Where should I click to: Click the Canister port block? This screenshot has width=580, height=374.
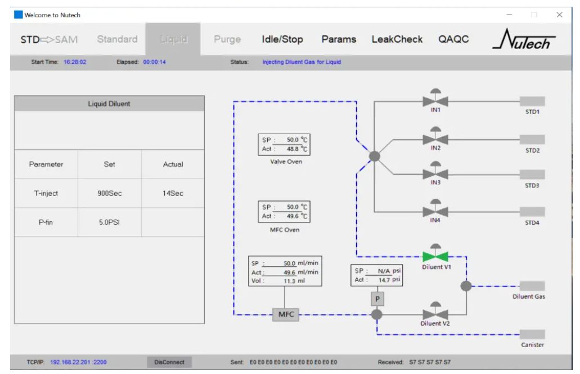pos(532,334)
